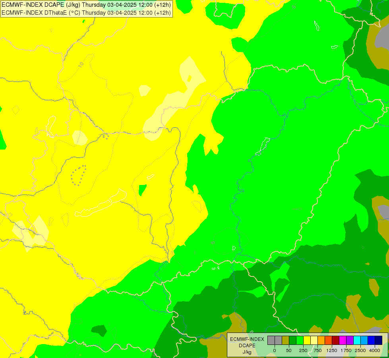Select the purple legend swatch
This screenshot has height=358, width=389.
[x=350, y=340]
